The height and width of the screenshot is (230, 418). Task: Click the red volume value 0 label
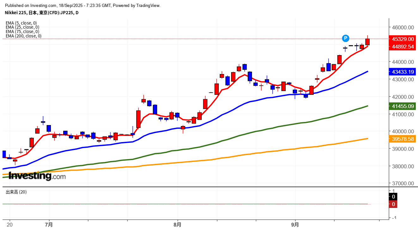393,204
